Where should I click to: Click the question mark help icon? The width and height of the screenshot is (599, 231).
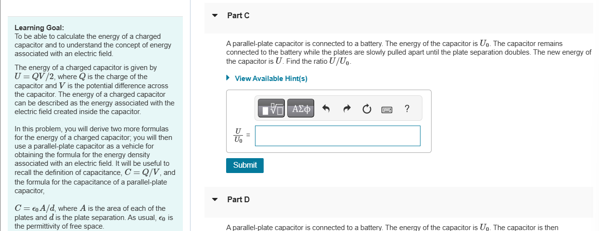407,109
